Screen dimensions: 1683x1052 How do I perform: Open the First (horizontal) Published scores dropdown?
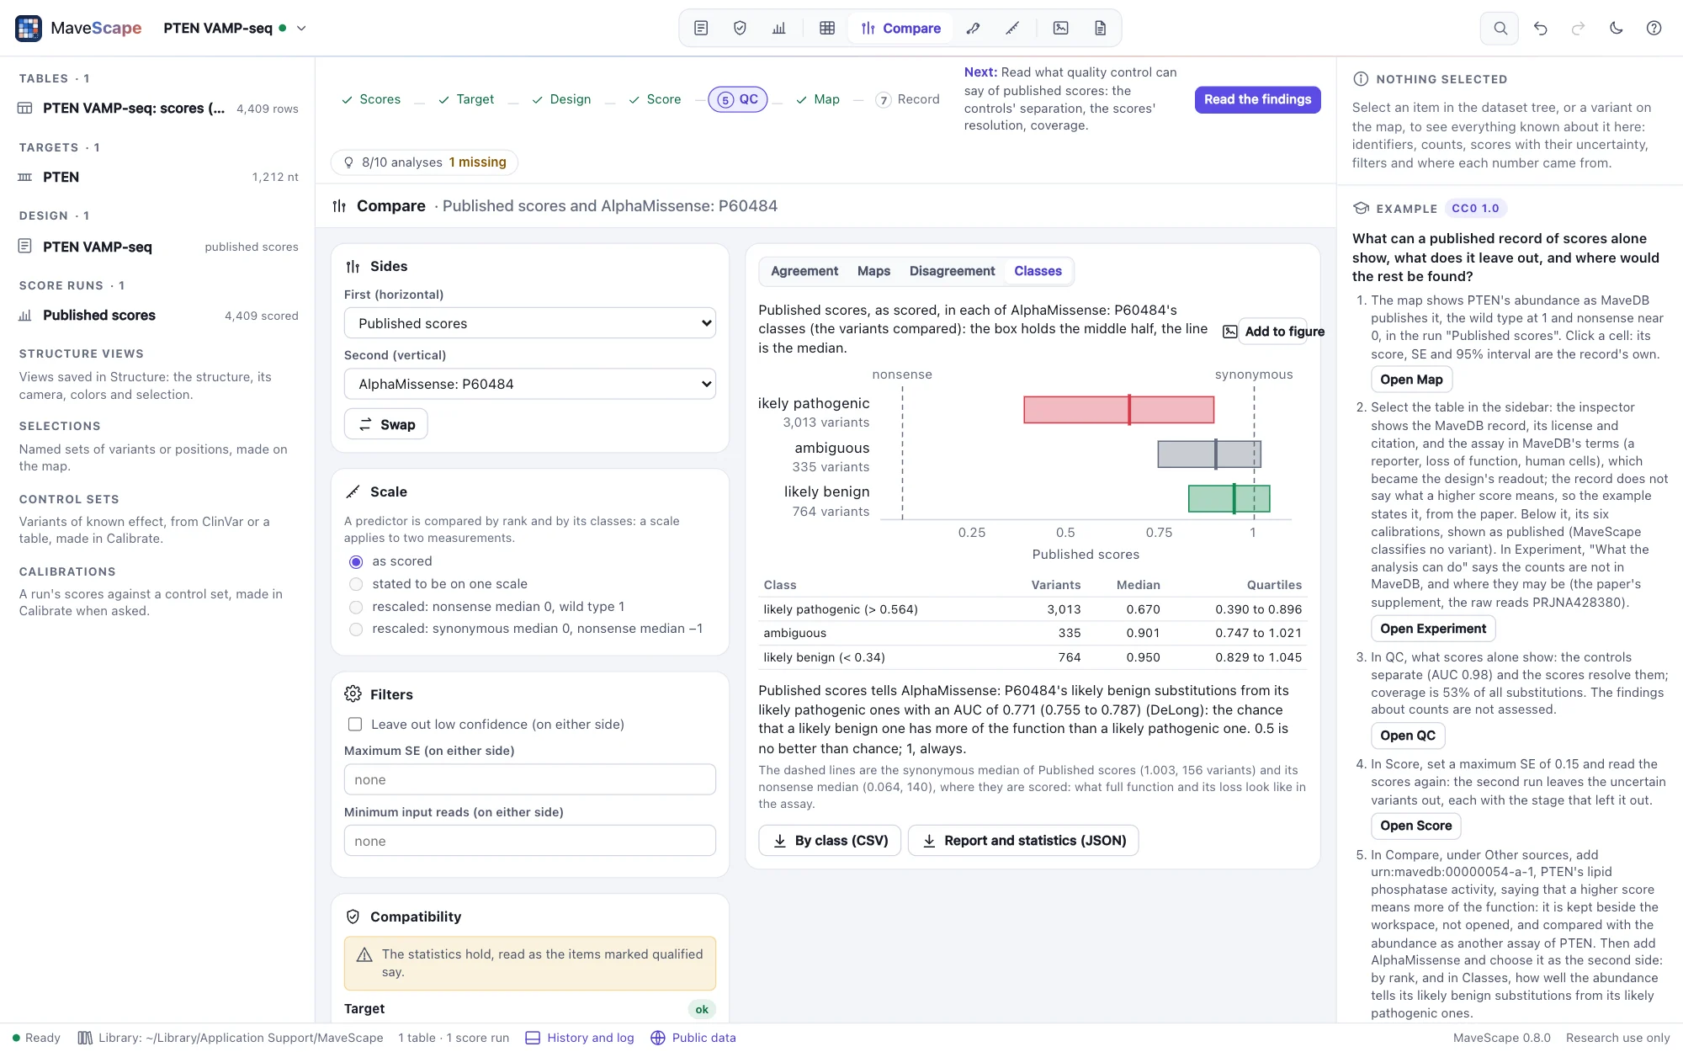(x=530, y=323)
